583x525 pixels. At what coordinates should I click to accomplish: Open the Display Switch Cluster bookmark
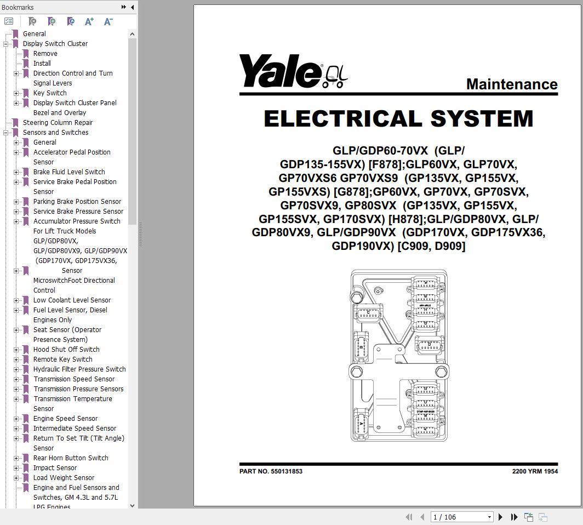click(55, 43)
